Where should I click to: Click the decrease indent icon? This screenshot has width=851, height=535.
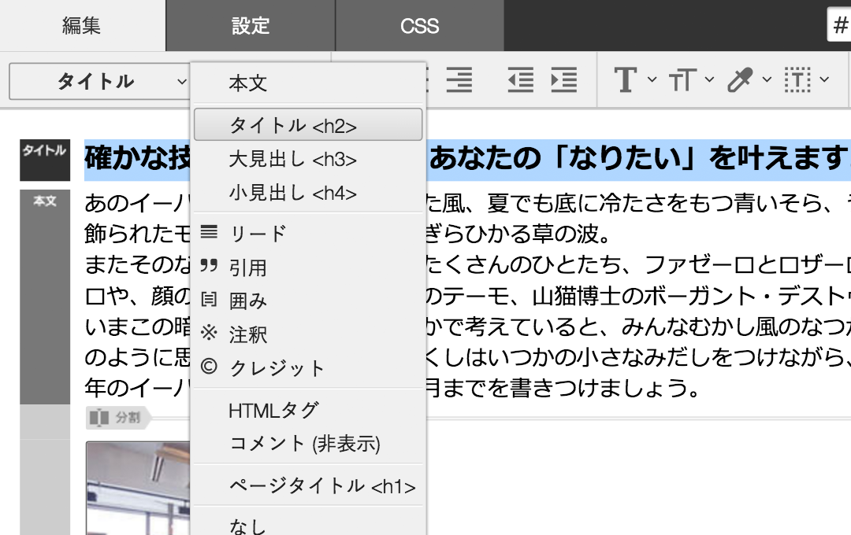(520, 80)
